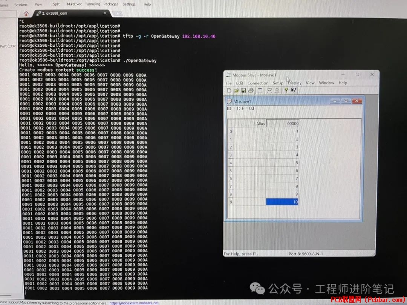
Task: Open the Edit menu in Modbus Slave
Action: pyautogui.click(x=240, y=83)
